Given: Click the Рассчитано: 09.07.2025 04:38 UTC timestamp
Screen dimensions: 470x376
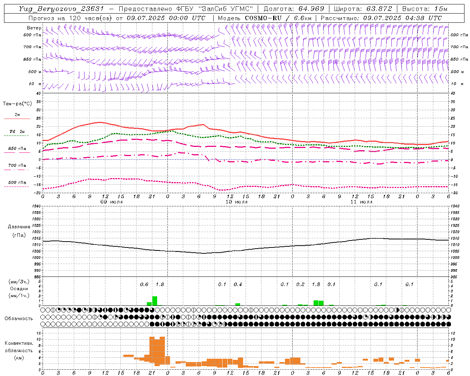Looking at the screenshot, I should (381, 18).
